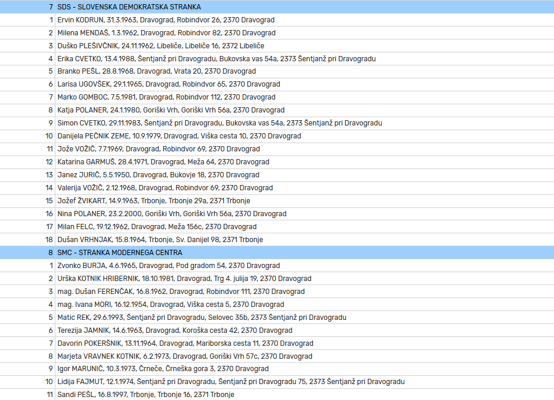554x400 pixels.
Task: Click Marko GOMBOC candidate entry
Action: (277, 97)
